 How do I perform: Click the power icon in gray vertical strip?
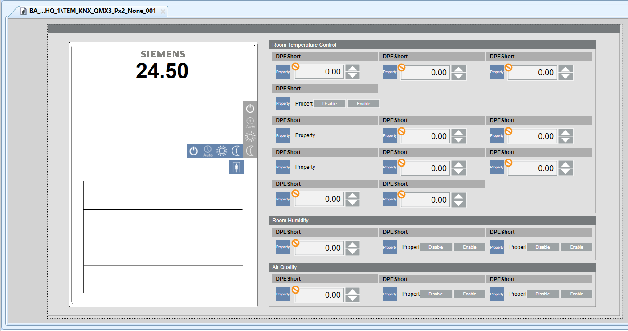click(x=250, y=108)
